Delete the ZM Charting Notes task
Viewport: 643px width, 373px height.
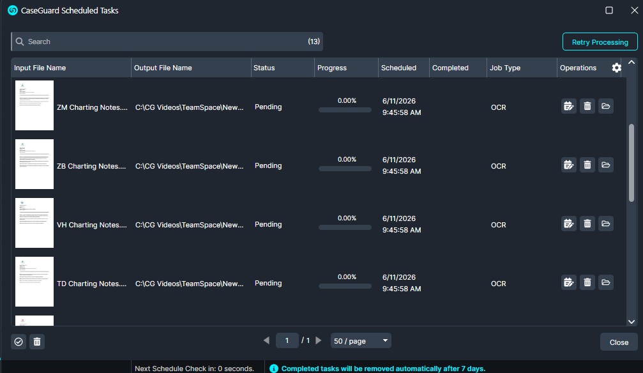(587, 106)
